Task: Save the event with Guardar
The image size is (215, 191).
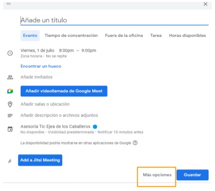Action: [192, 175]
